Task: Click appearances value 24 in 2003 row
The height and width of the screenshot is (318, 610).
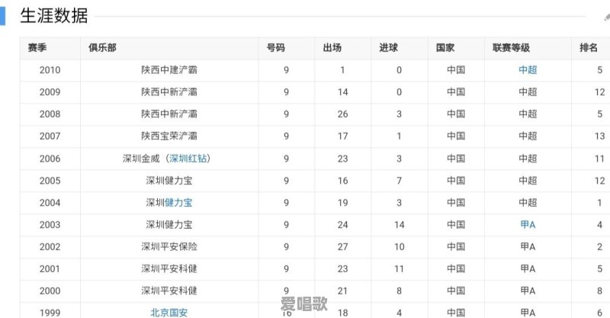Action: (342, 225)
